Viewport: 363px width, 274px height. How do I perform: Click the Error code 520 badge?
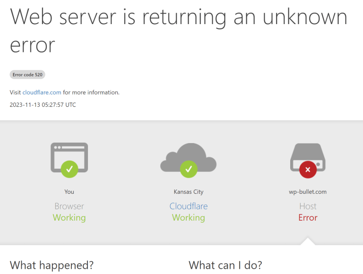[x=27, y=75]
